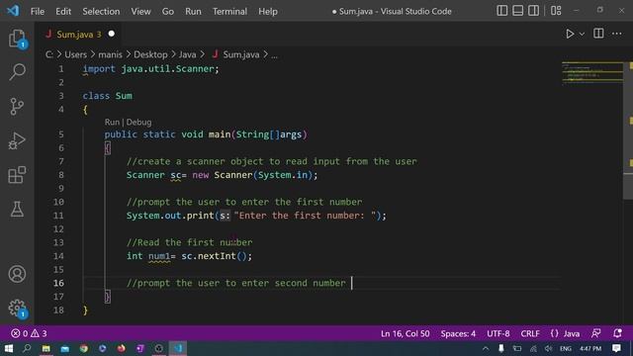Open the Explorer view in activity bar

click(17, 39)
